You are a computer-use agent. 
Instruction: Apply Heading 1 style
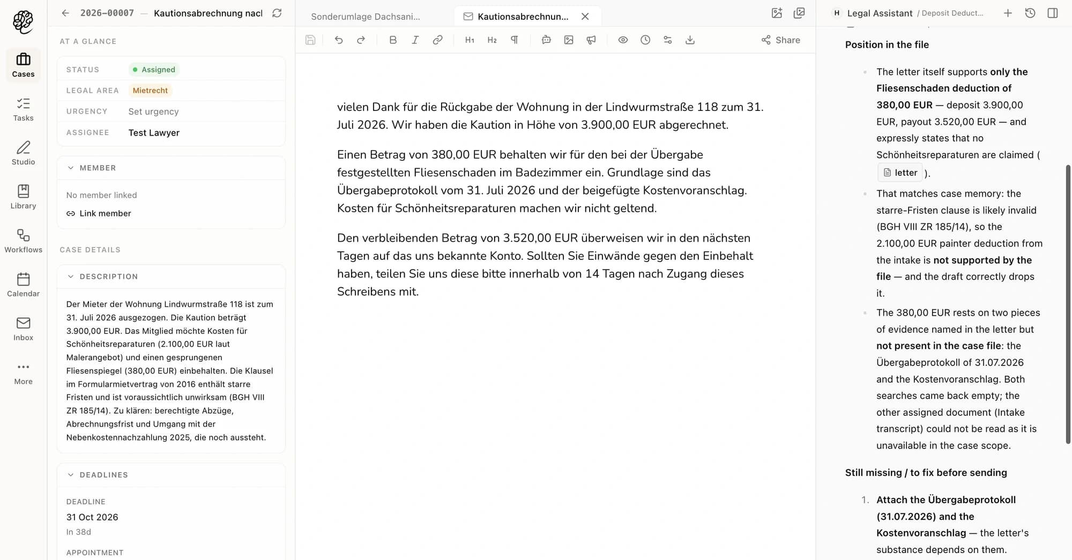[470, 40]
